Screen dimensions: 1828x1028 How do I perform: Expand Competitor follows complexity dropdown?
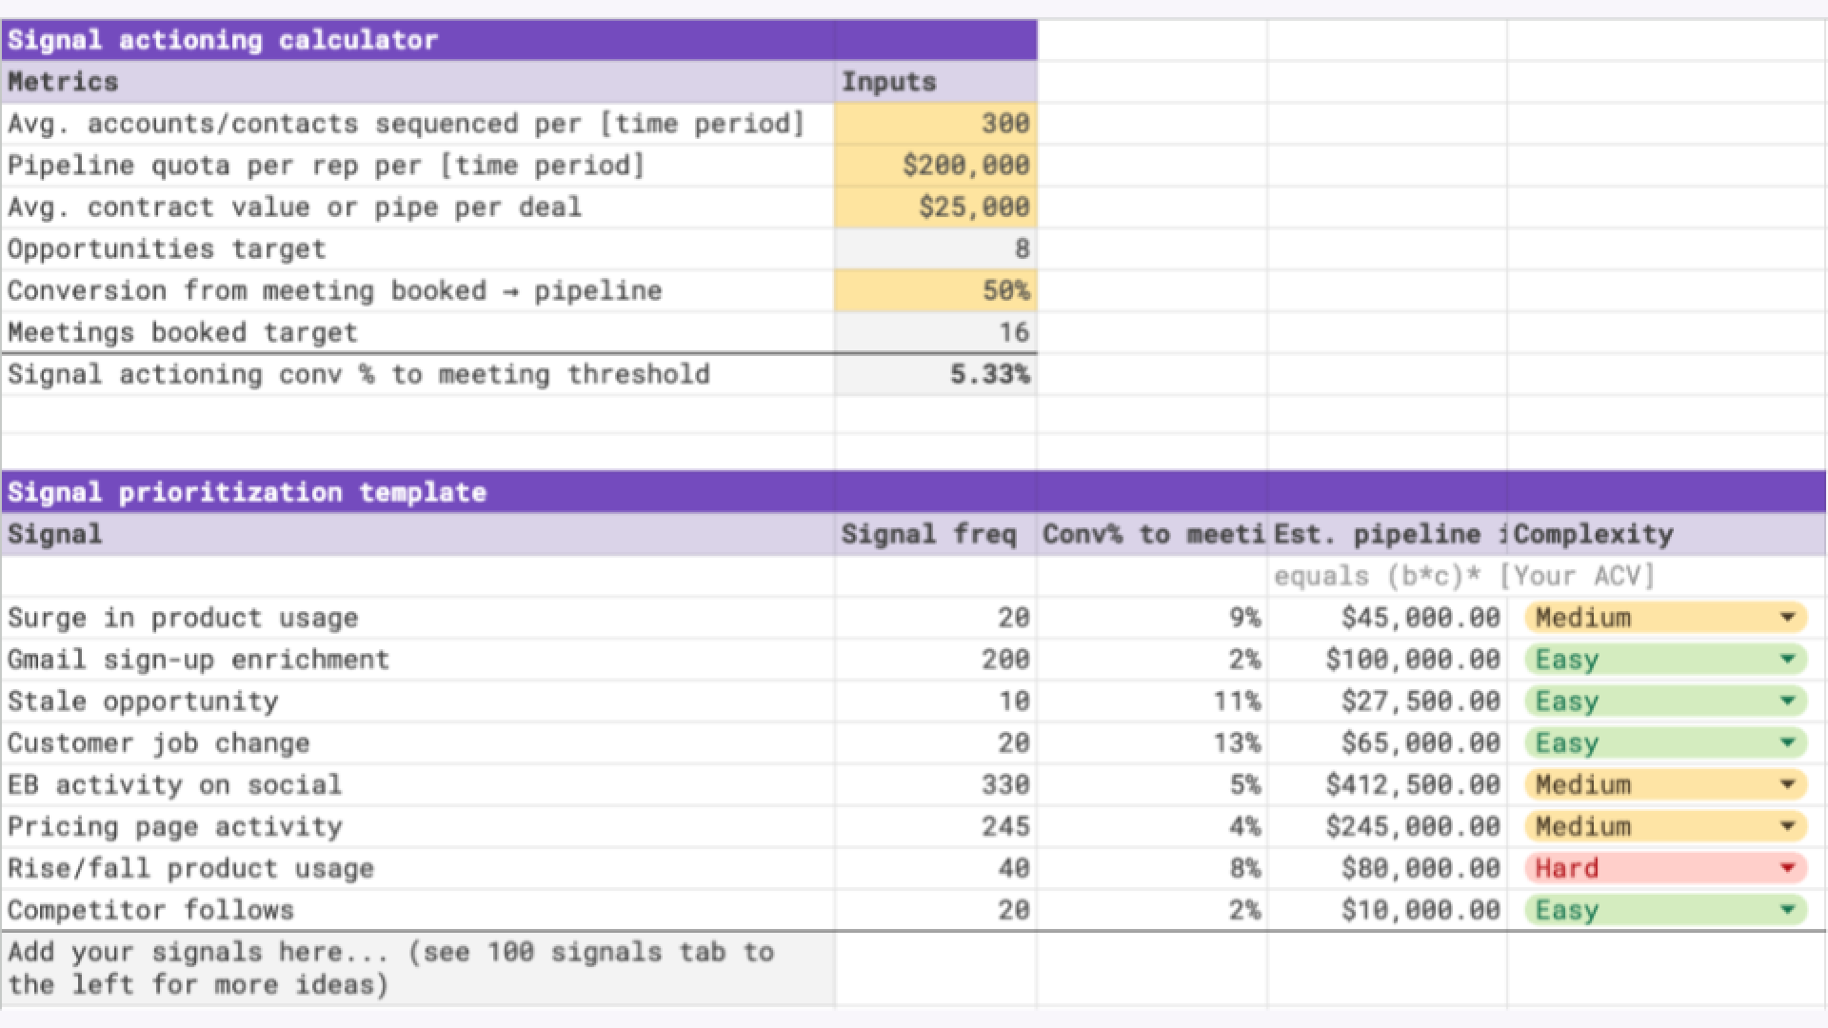point(1787,910)
